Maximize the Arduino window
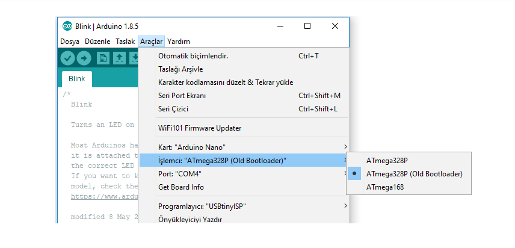This screenshot has height=248, width=515. coord(307,26)
